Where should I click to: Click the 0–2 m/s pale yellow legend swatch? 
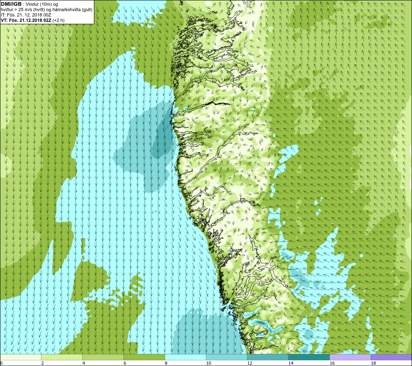(x=21, y=357)
